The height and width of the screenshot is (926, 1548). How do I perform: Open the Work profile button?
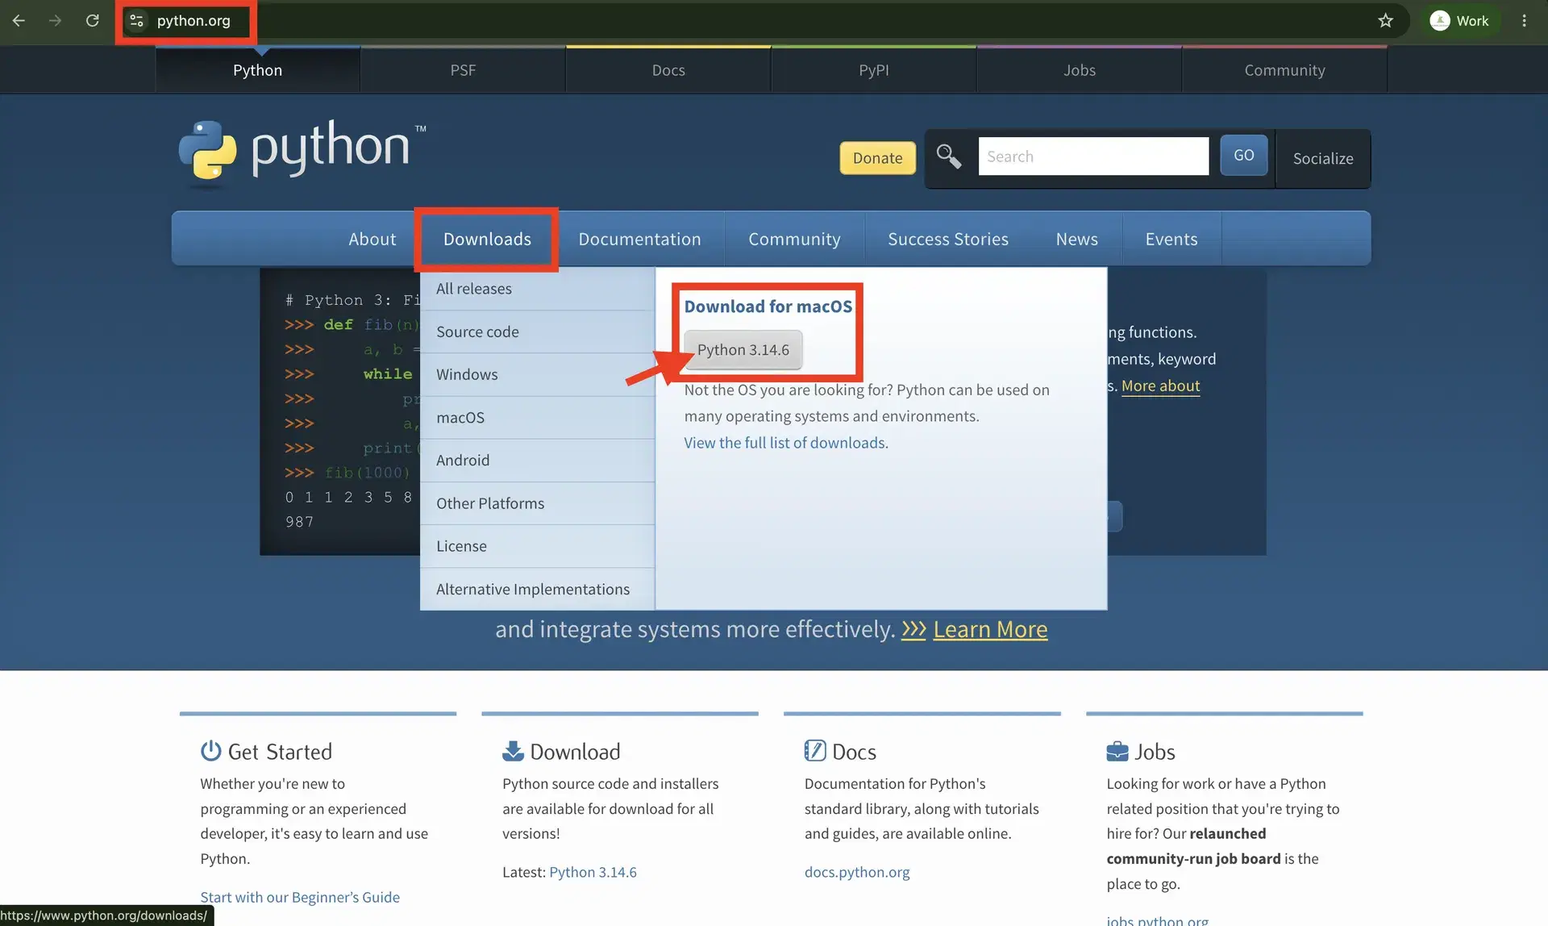pyautogui.click(x=1459, y=21)
